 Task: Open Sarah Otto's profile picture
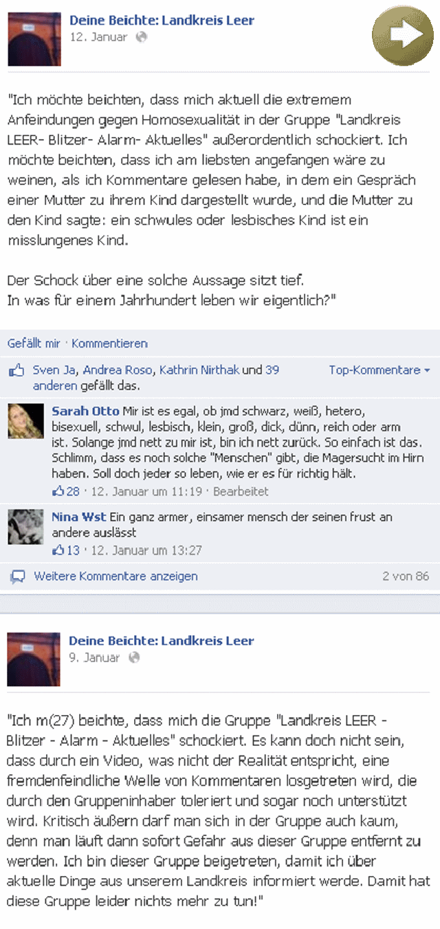coord(25,422)
